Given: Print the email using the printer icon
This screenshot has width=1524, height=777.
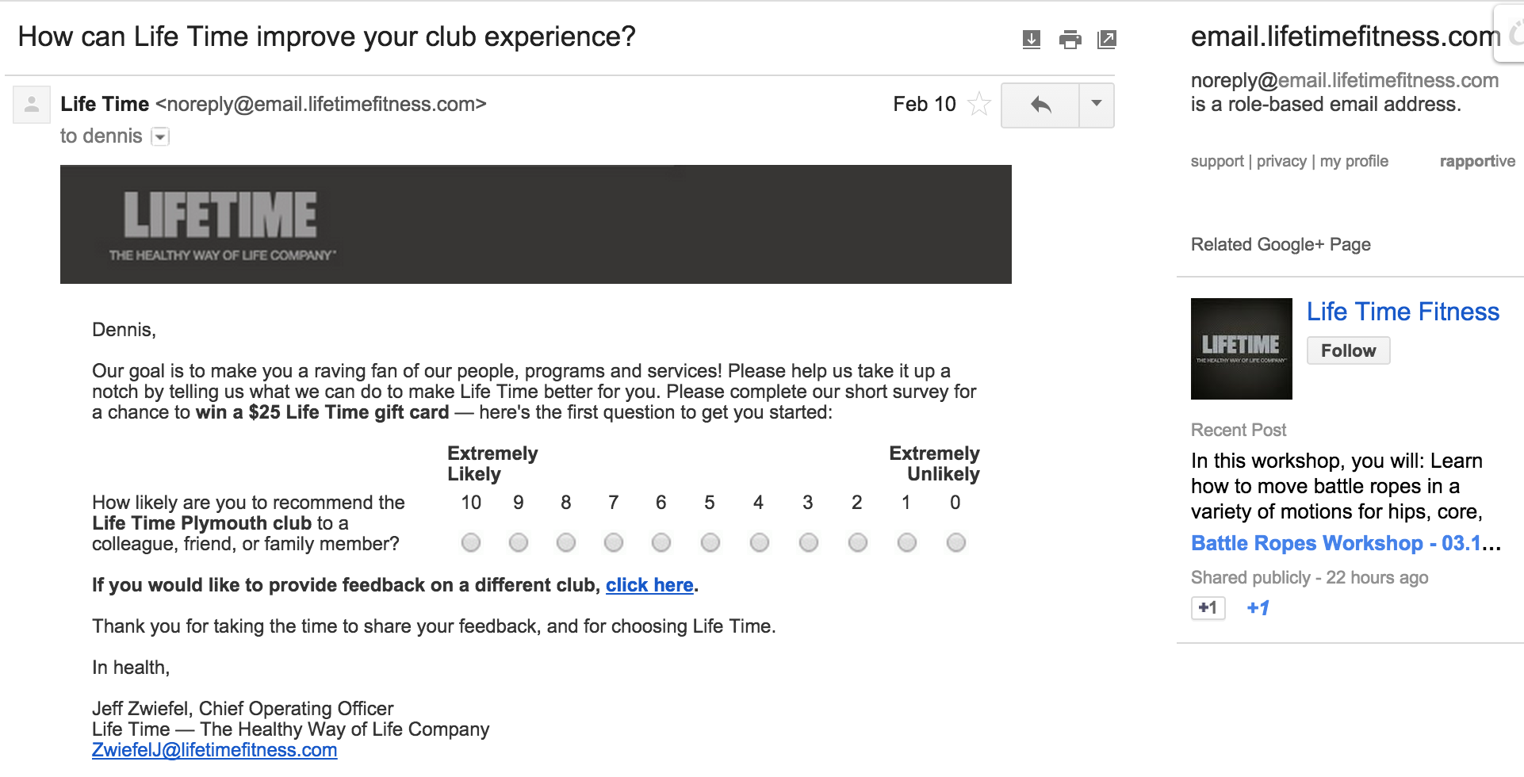Looking at the screenshot, I should tap(1070, 39).
